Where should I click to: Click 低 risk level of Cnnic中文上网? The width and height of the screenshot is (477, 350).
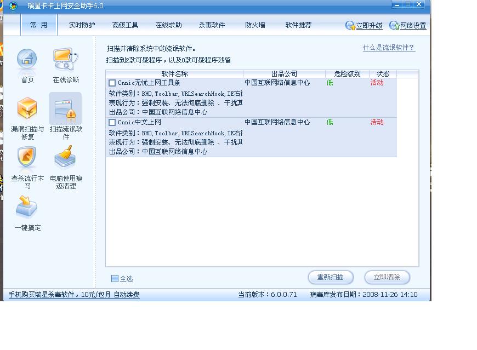click(330, 122)
